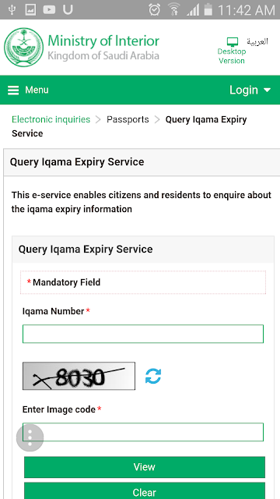The height and width of the screenshot is (499, 280).
Task: Open the alarm clock status icon
Action: (x=155, y=9)
